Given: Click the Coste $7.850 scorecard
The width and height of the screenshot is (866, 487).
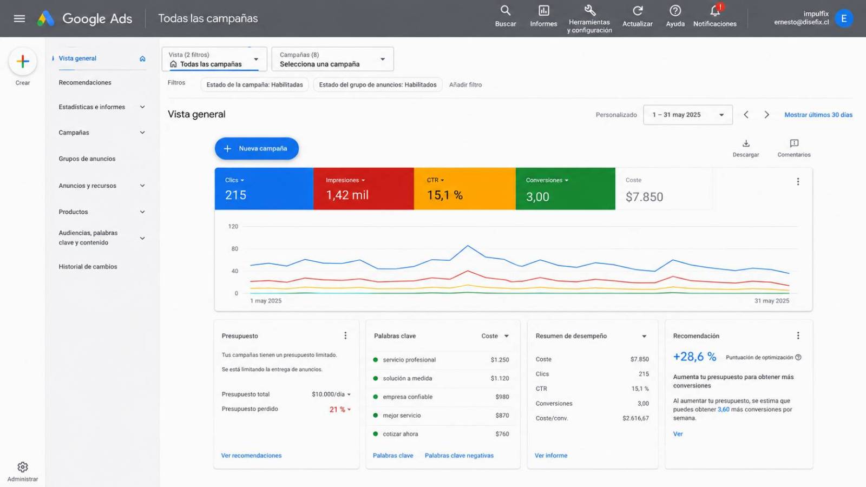Looking at the screenshot, I should tap(664, 189).
